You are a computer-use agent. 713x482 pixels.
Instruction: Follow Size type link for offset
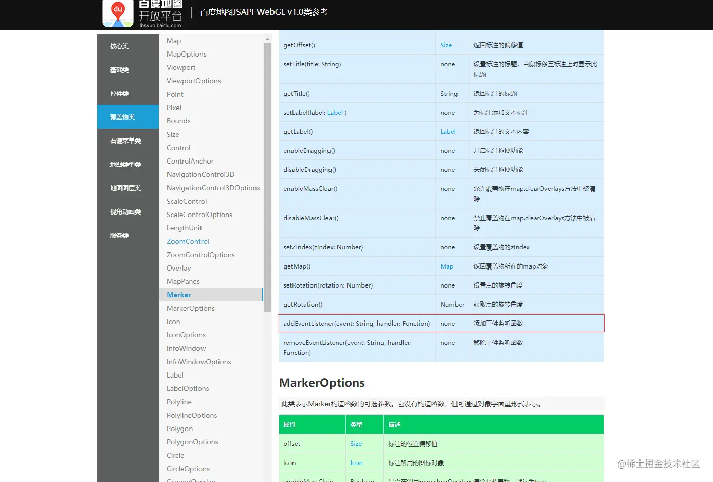pos(356,444)
